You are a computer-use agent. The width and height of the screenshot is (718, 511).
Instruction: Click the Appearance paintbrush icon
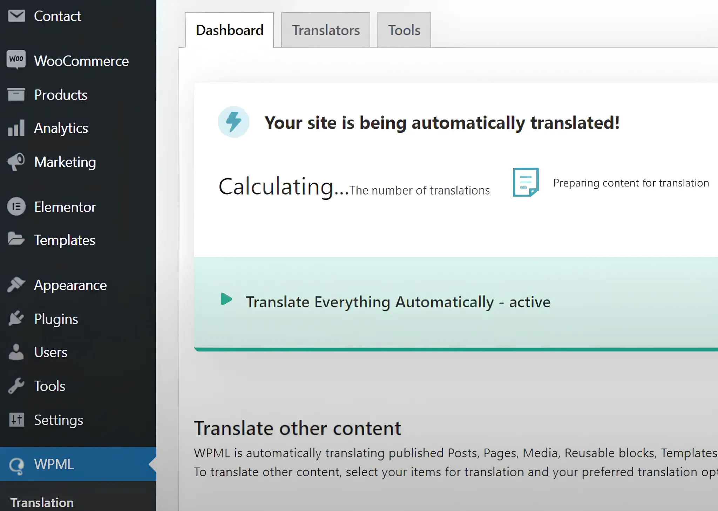pyautogui.click(x=15, y=285)
